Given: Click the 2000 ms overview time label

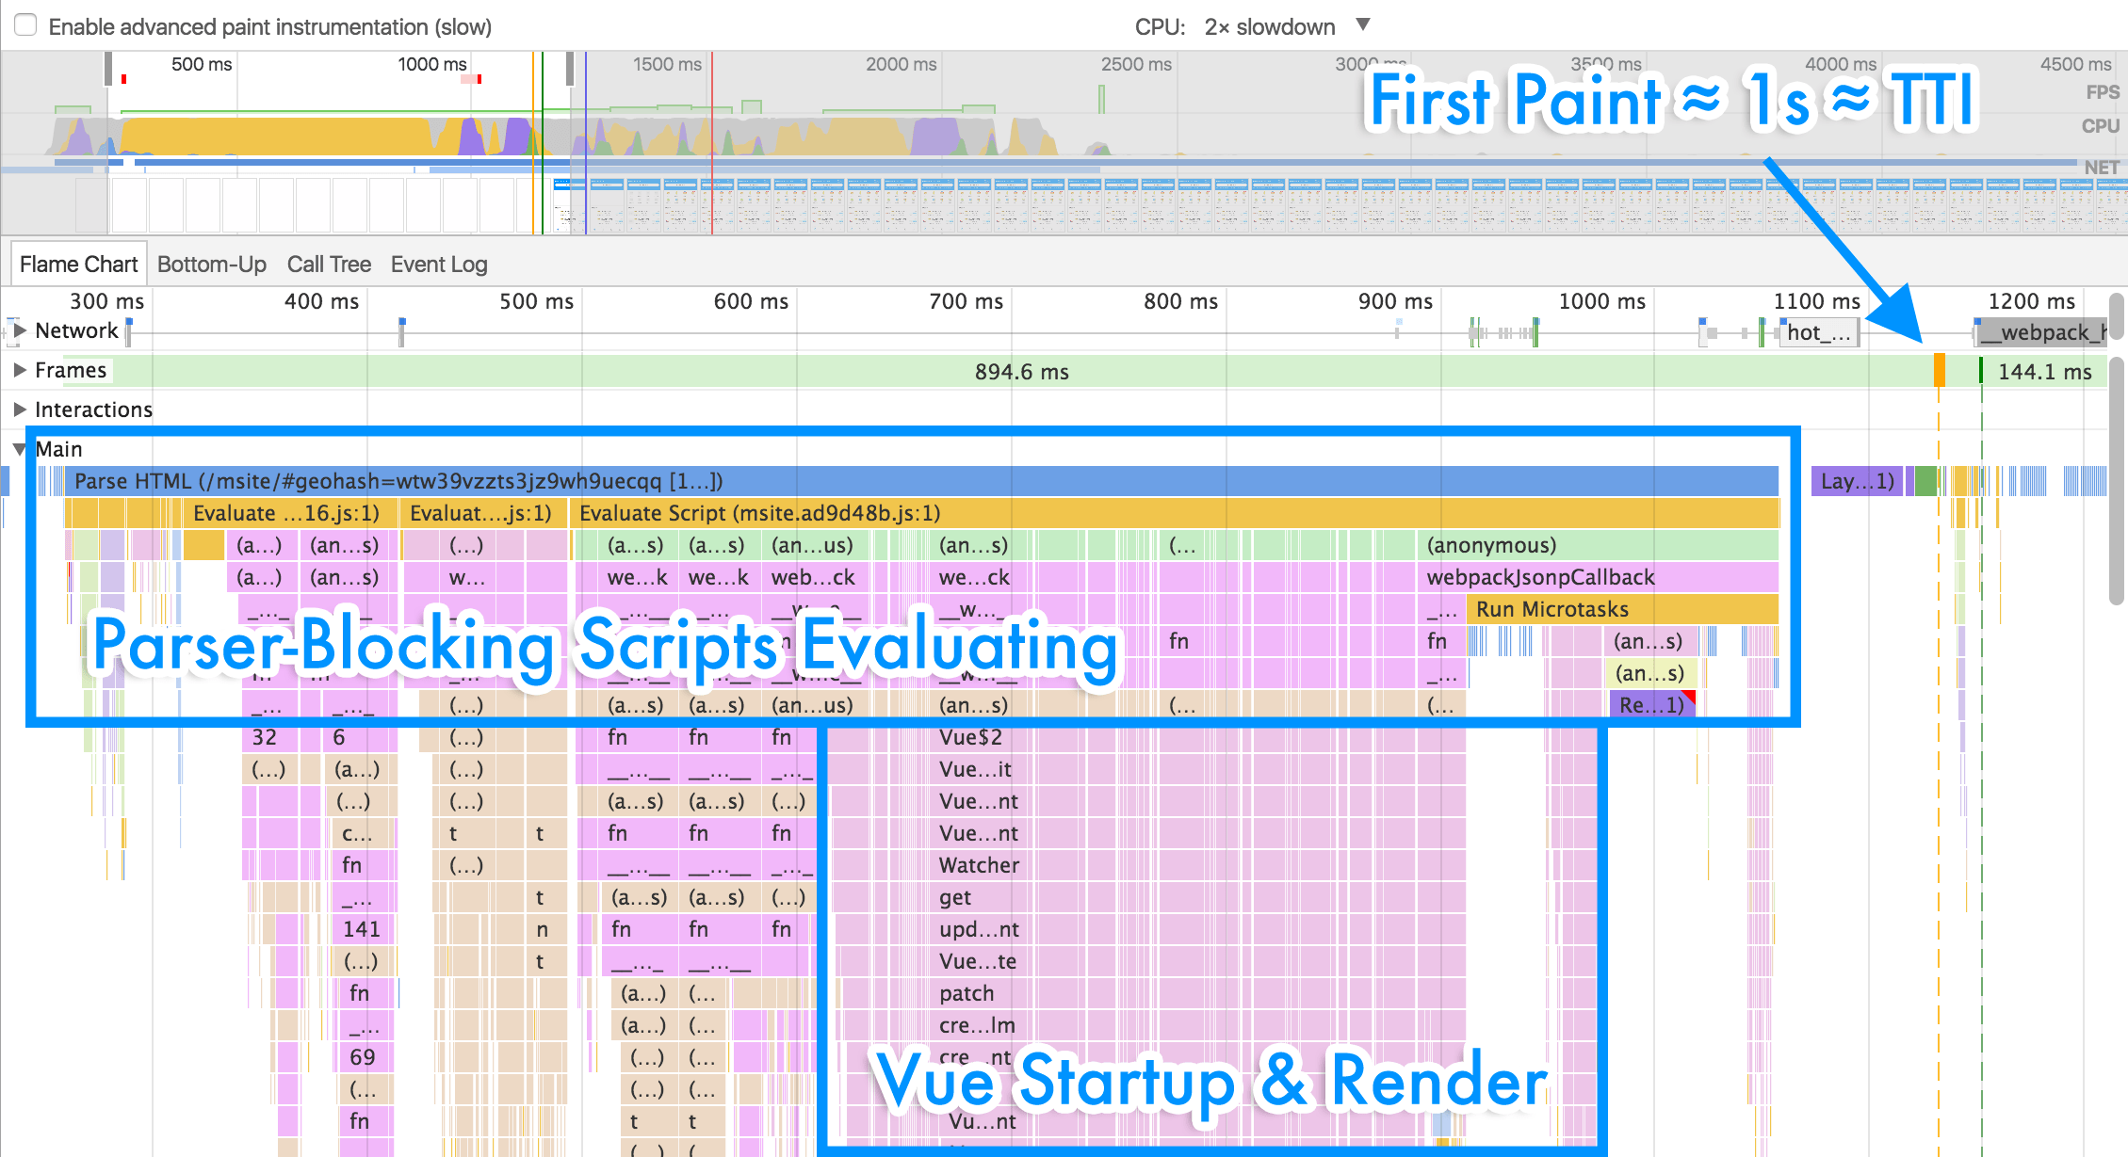Looking at the screenshot, I should (901, 64).
